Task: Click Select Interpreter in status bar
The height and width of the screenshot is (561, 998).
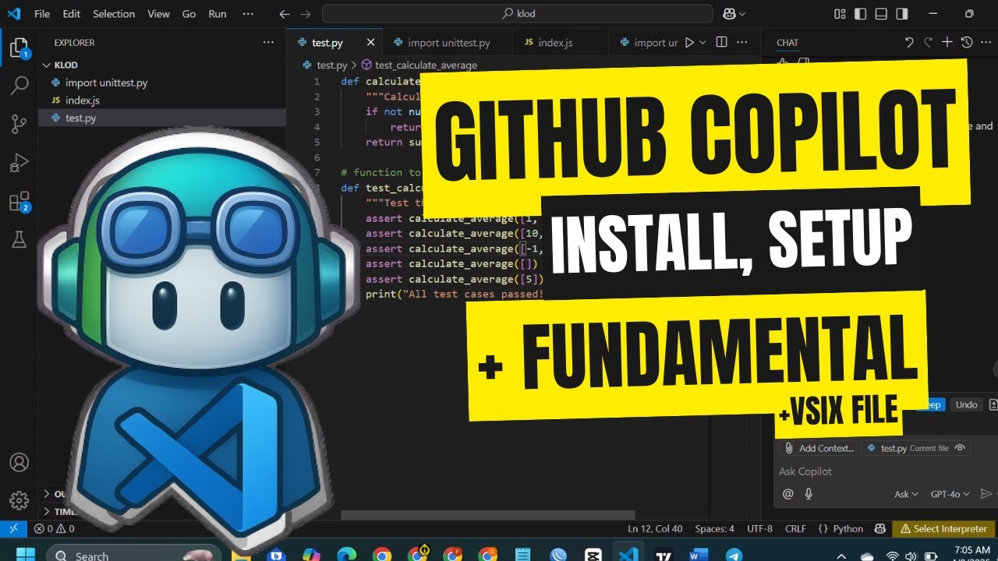Action: pos(944,528)
